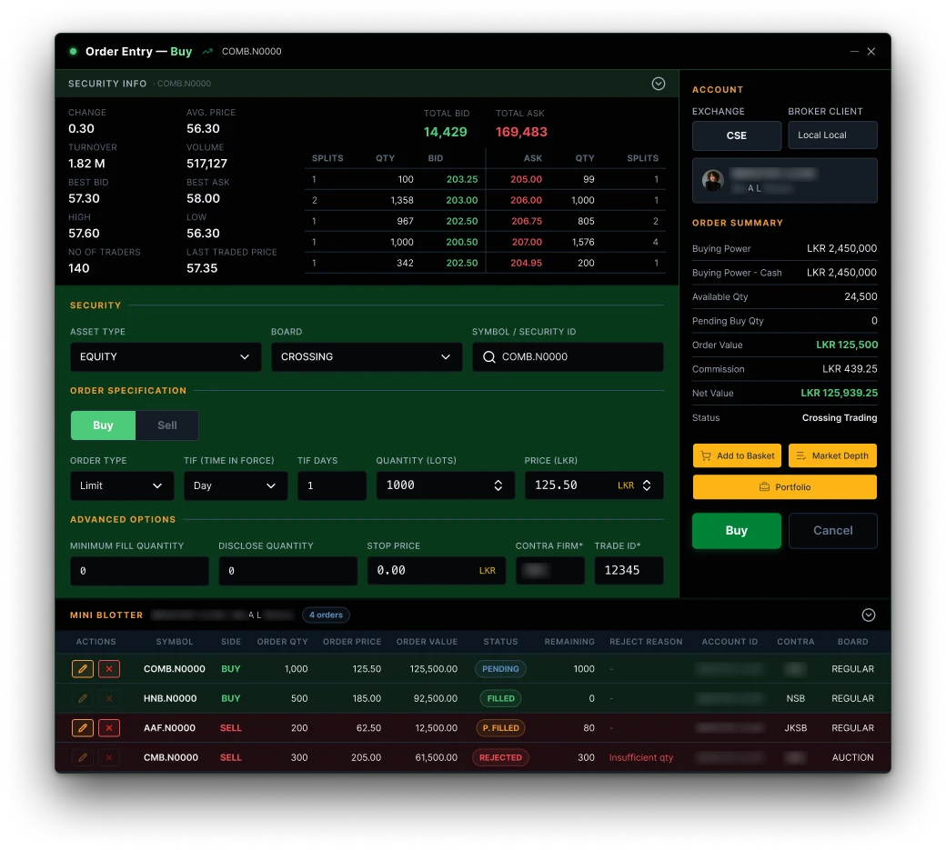The image size is (946, 850).
Task: Click the Total Bid value 14,429
Action: click(x=445, y=132)
